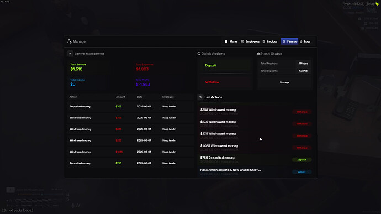Image resolution: width=381 pixels, height=214 pixels.
Task: Click the Employee column header
Action: click(168, 97)
